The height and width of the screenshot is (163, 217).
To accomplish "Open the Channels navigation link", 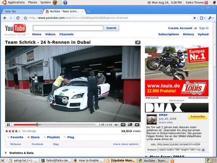I will coord(66,34).
